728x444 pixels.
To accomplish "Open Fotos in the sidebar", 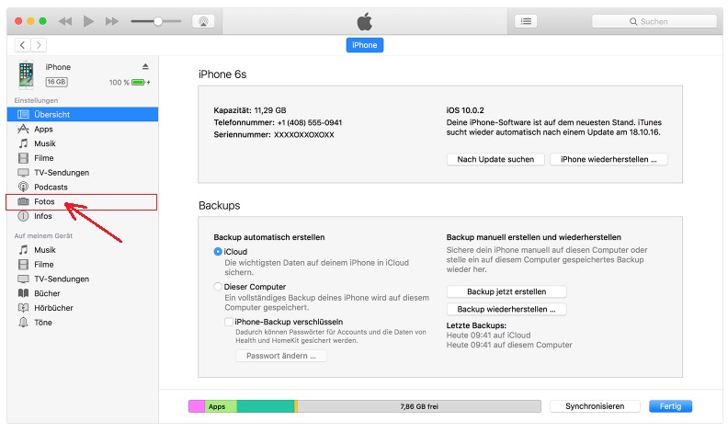I will click(44, 201).
